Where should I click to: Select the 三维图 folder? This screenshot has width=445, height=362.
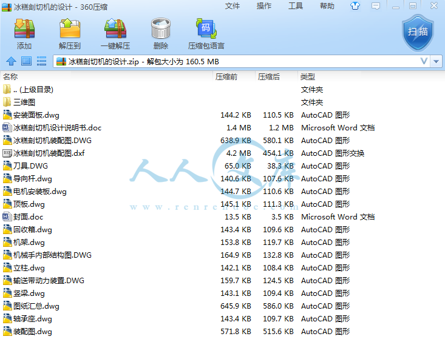(24, 102)
